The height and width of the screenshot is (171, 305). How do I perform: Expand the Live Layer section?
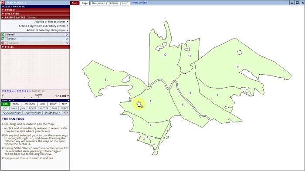pyautogui.click(x=35, y=13)
